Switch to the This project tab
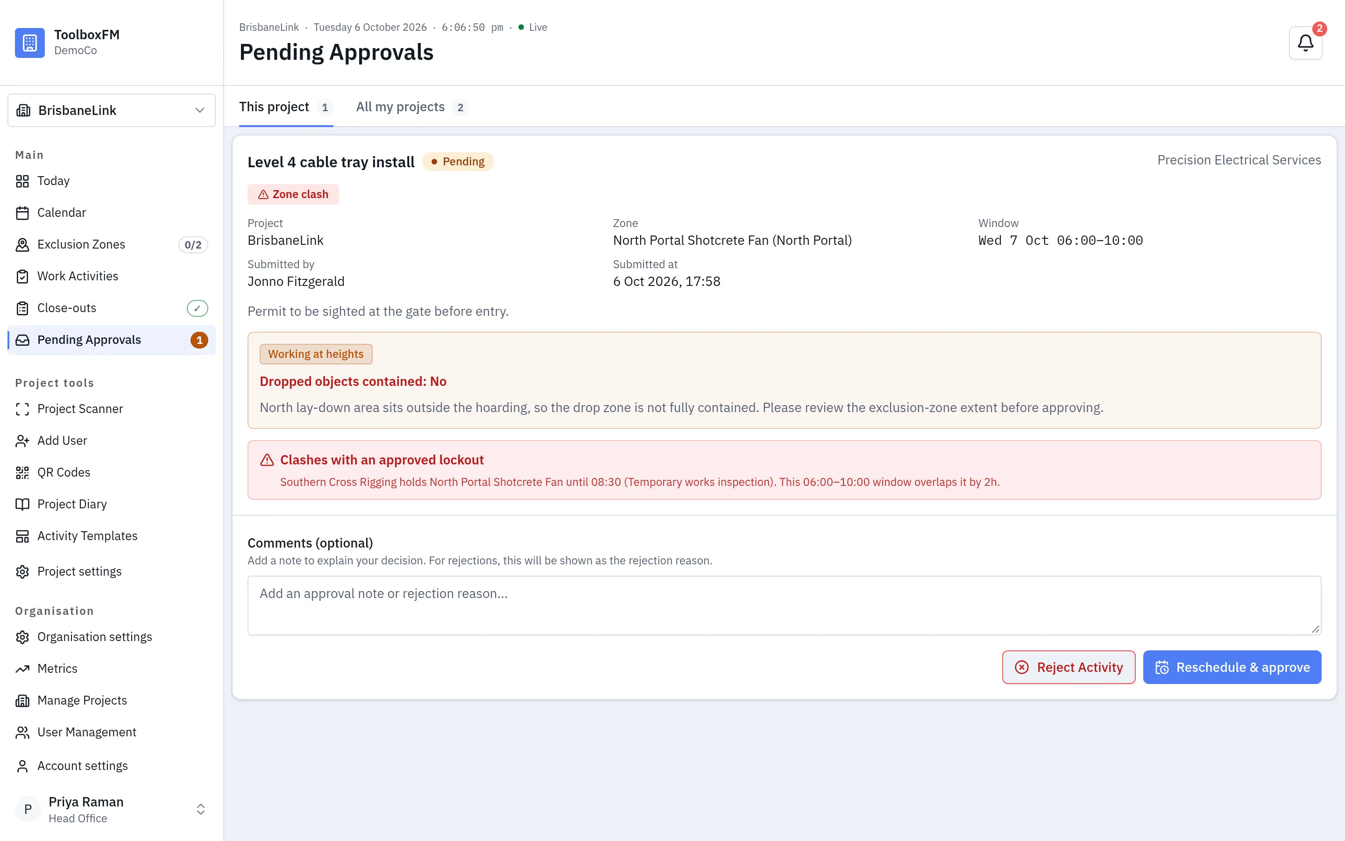1345x841 pixels. point(286,107)
